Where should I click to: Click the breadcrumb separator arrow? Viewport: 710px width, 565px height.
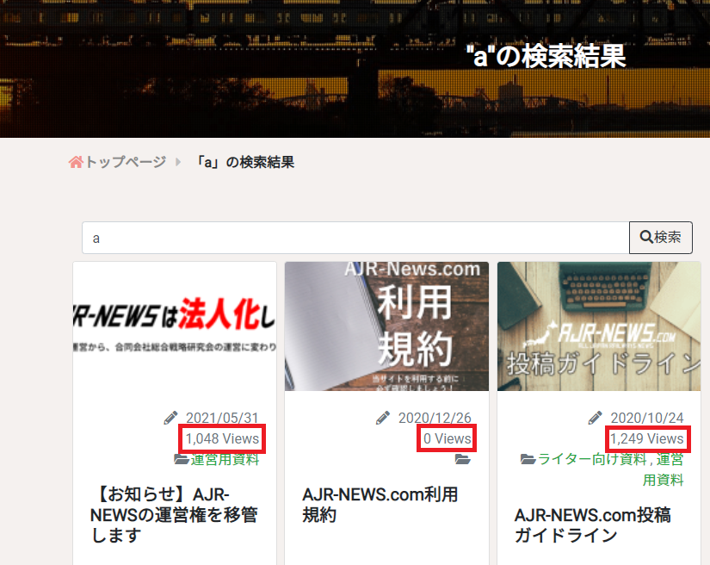point(178,162)
